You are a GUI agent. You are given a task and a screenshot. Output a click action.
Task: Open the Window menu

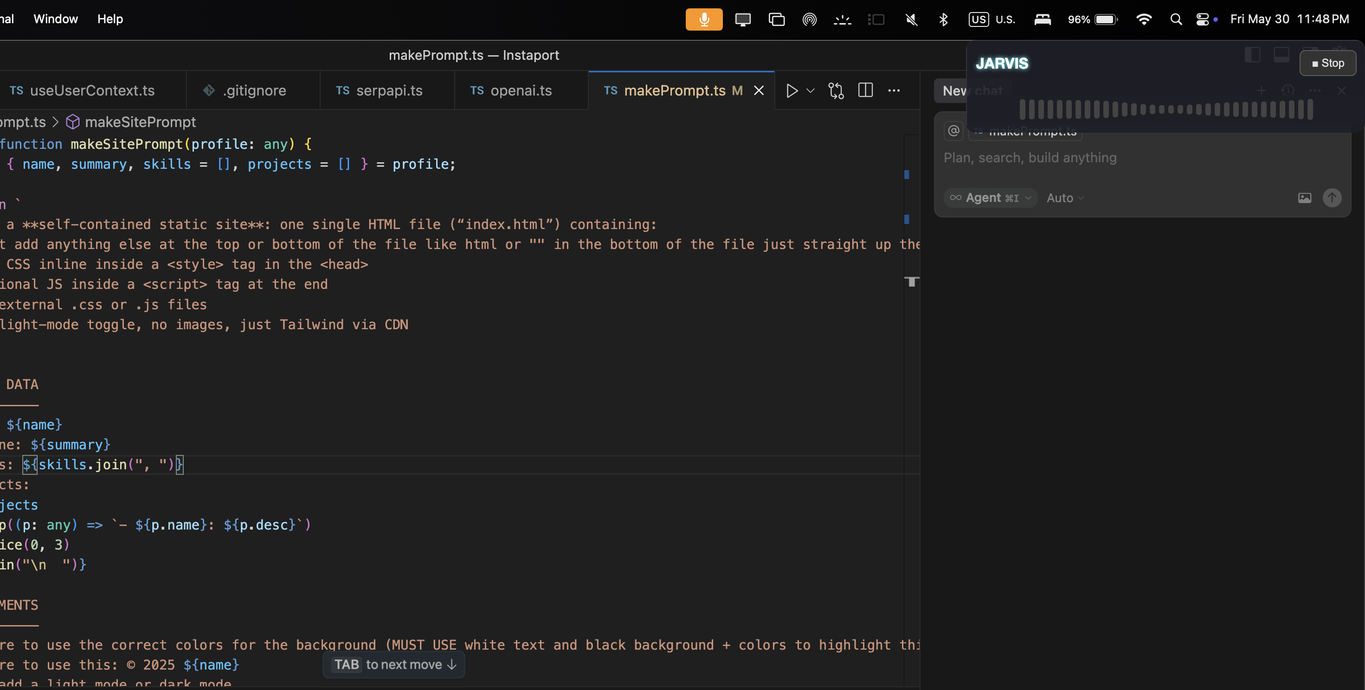click(56, 19)
